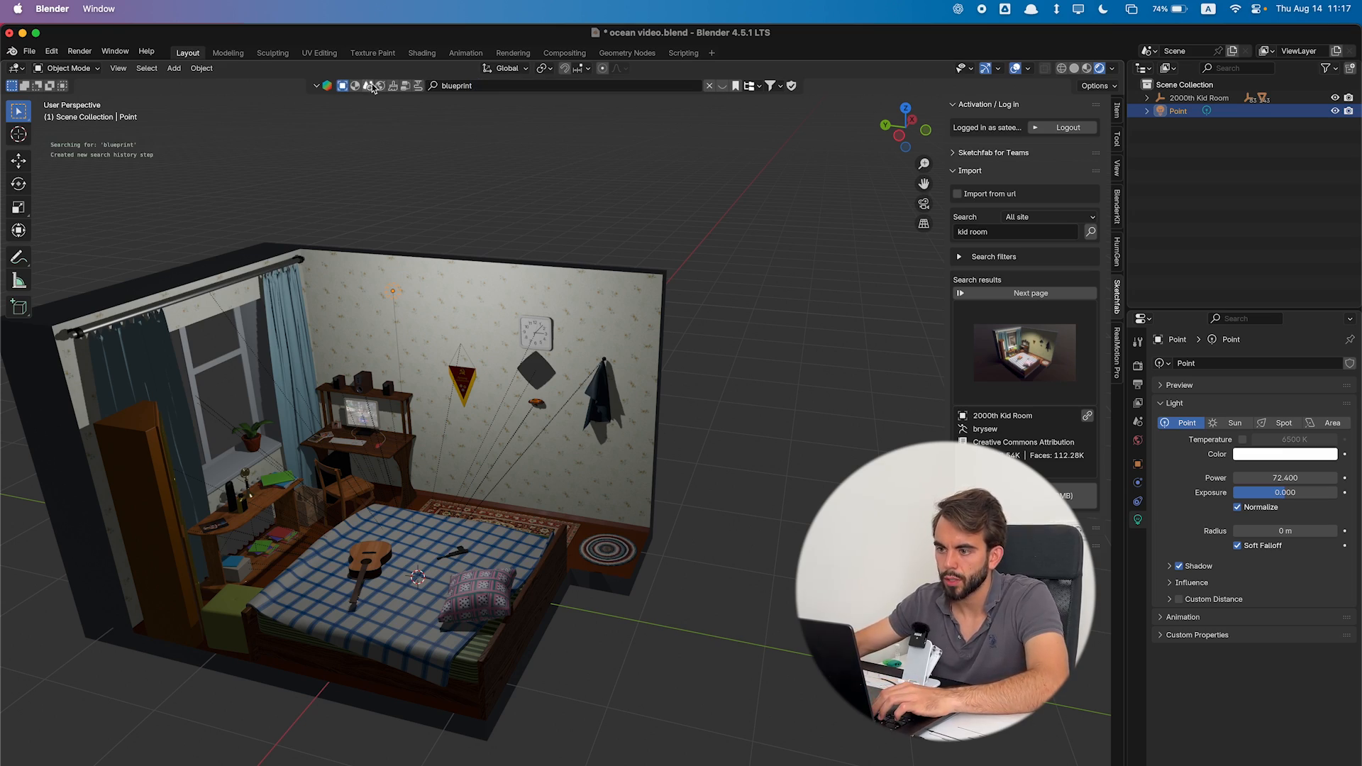
Task: Click the Next page button
Action: [x=1030, y=293]
